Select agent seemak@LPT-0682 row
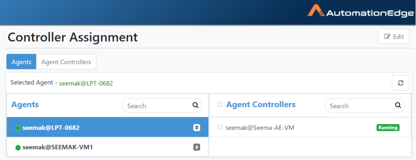The height and width of the screenshot is (160, 416). 107,127
